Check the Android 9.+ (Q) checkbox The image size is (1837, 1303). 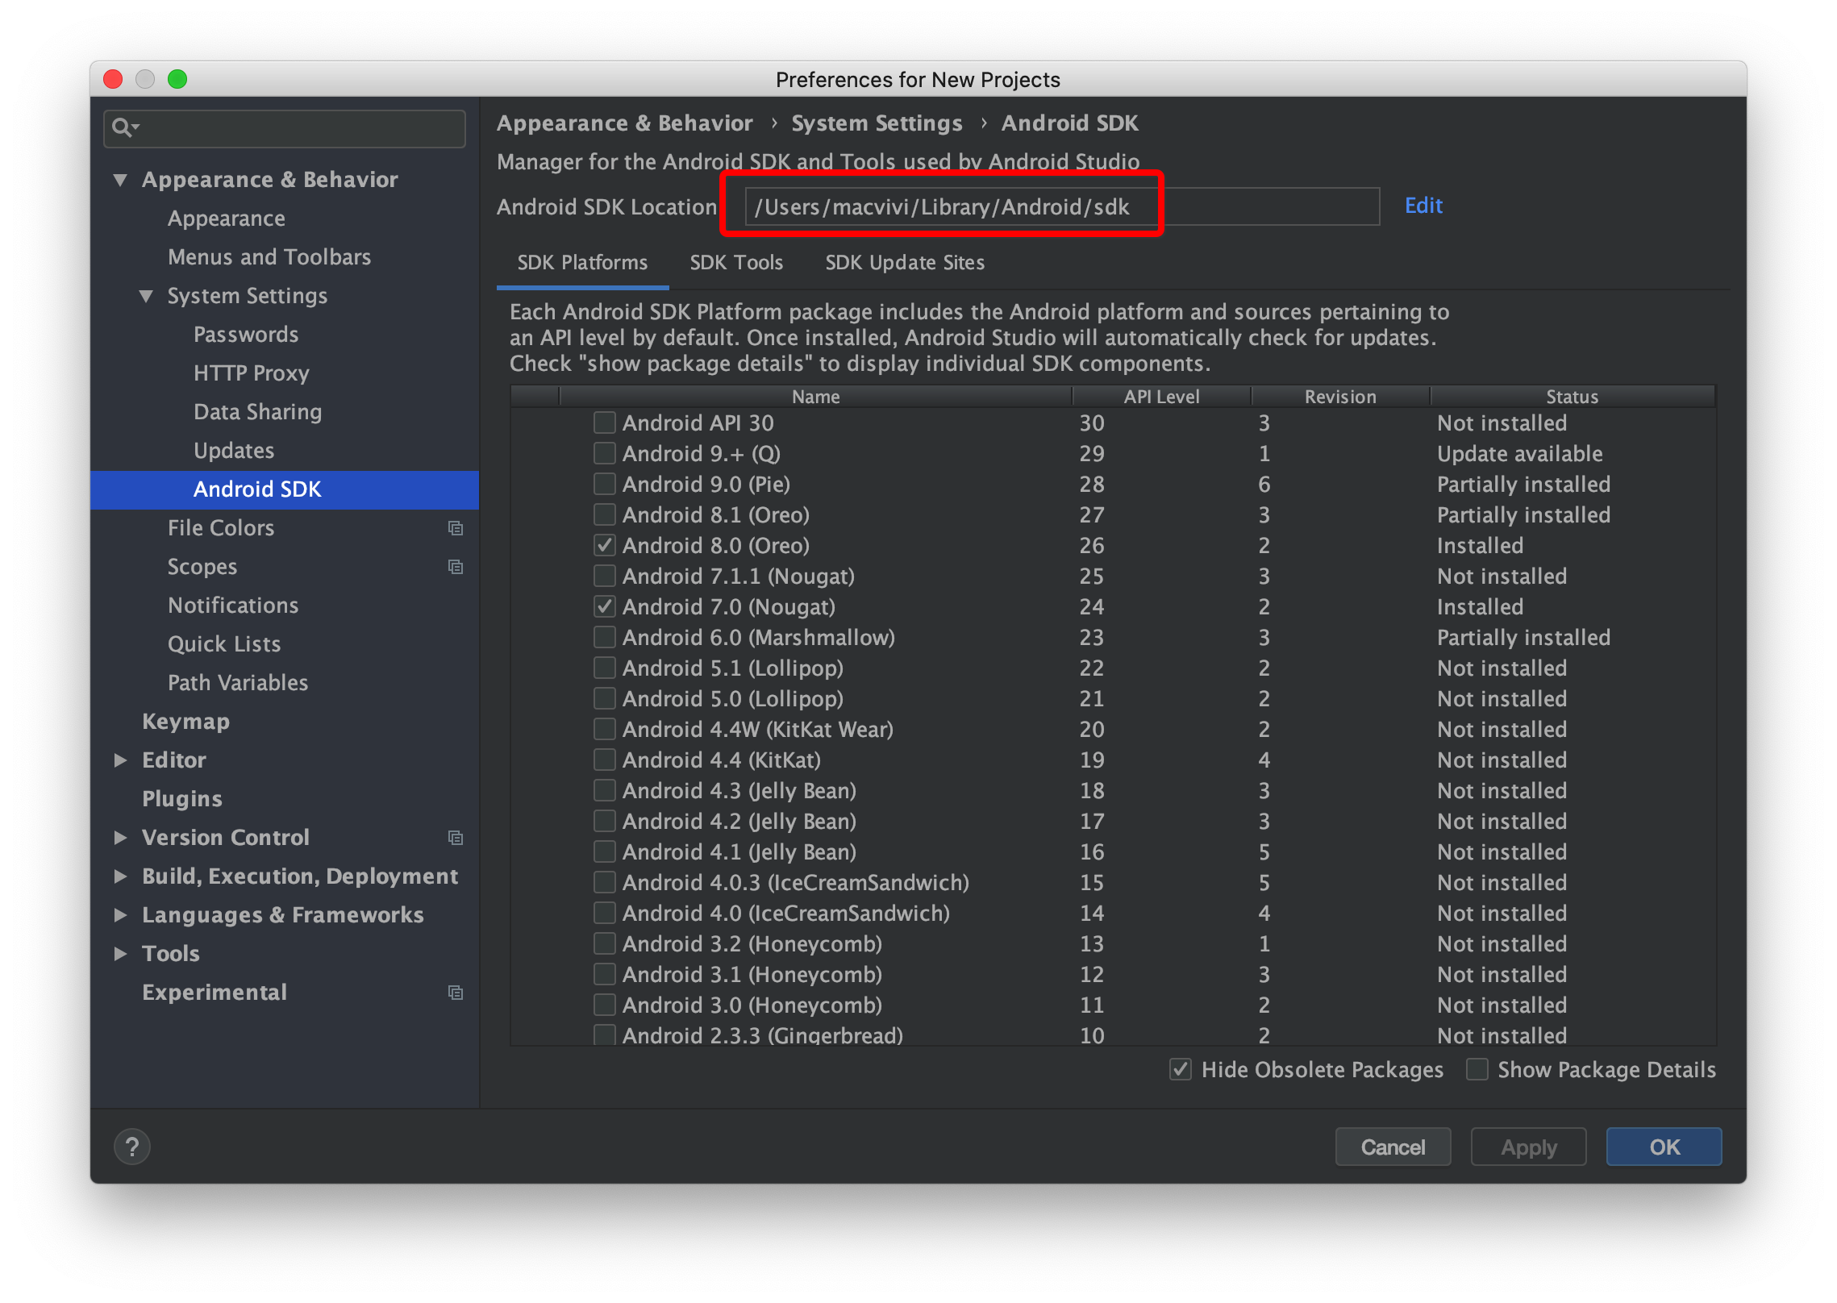tap(604, 453)
